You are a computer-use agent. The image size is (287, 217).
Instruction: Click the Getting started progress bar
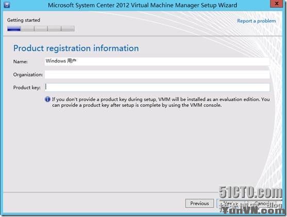41,28
